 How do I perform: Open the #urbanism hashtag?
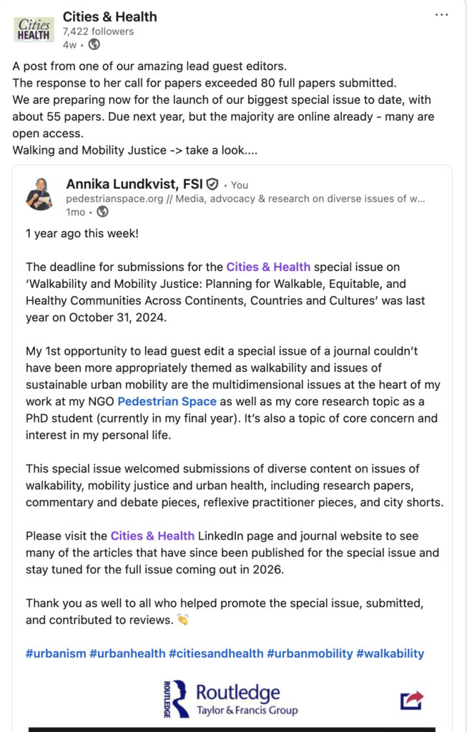point(56,653)
